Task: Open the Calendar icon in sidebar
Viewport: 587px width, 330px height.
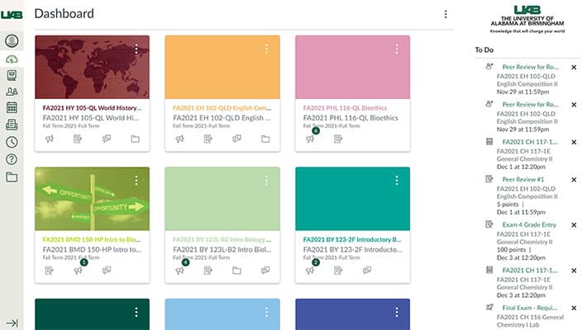Action: pyautogui.click(x=12, y=107)
